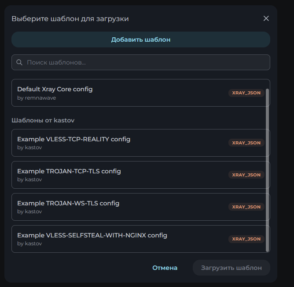Click the search magnifier icon
The image size is (294, 287).
point(19,62)
